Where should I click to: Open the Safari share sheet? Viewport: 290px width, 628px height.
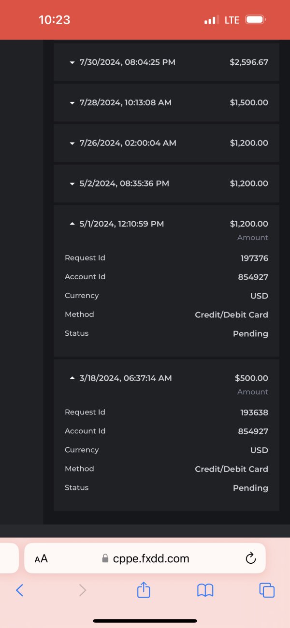point(144,590)
